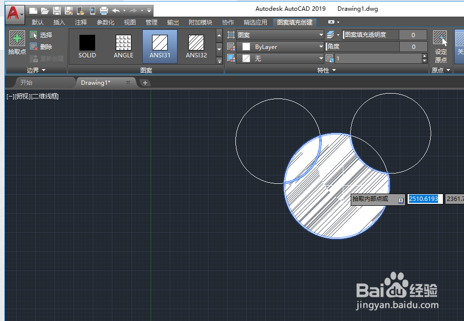This screenshot has width=464, height=321.
Task: Expand the hatch pattern gallery
Action: click(x=219, y=61)
